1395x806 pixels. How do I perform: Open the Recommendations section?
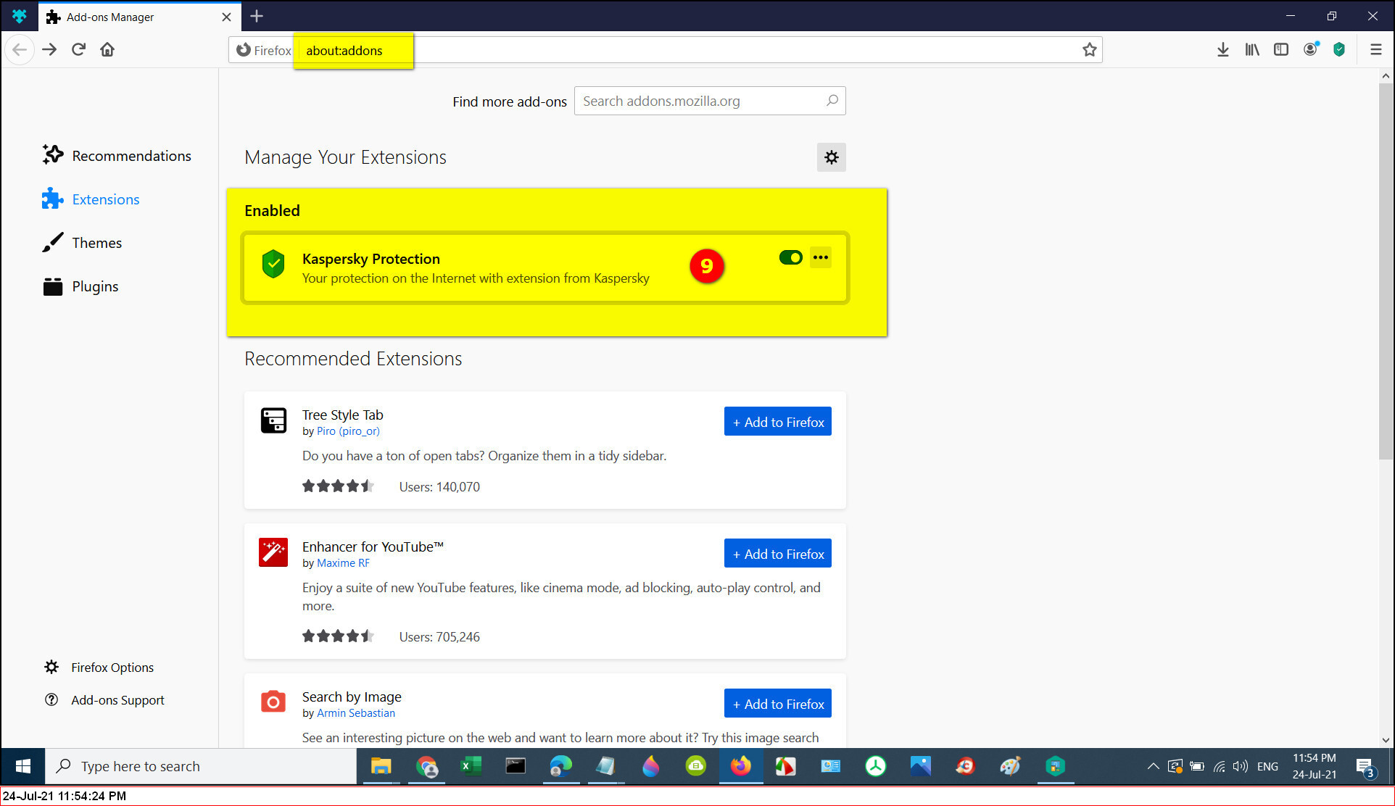[117, 156]
